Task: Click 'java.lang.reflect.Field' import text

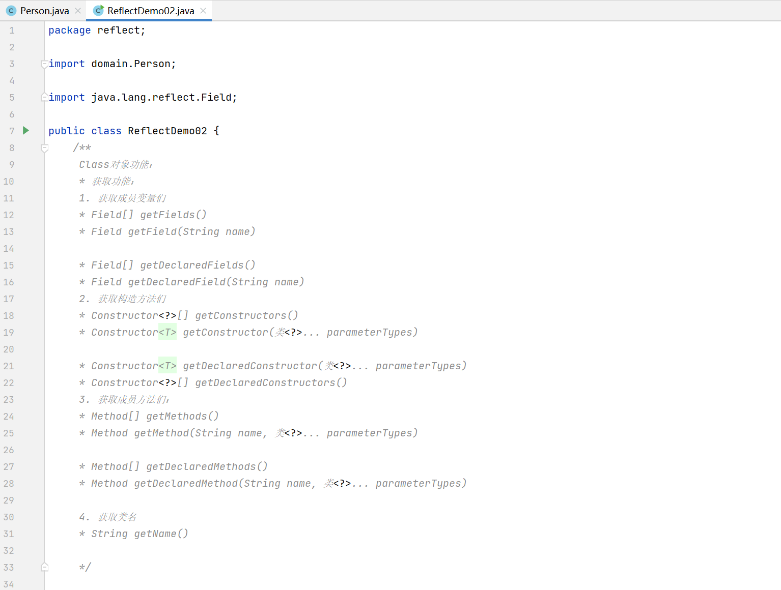Action: pyautogui.click(x=161, y=98)
